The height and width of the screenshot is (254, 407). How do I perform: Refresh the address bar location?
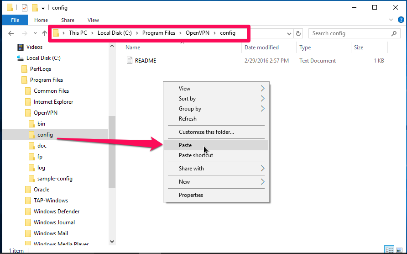[x=298, y=33]
